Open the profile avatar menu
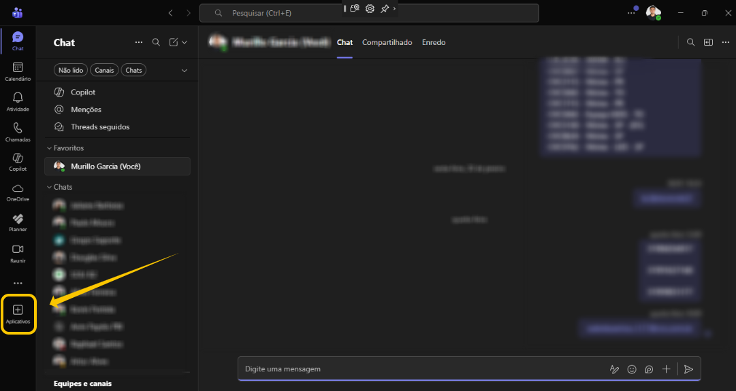Image resolution: width=736 pixels, height=391 pixels. (653, 13)
